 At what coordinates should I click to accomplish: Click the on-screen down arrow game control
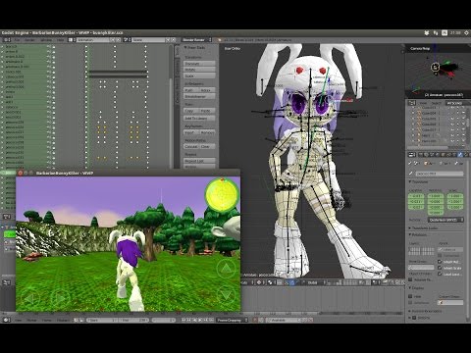[226, 295]
